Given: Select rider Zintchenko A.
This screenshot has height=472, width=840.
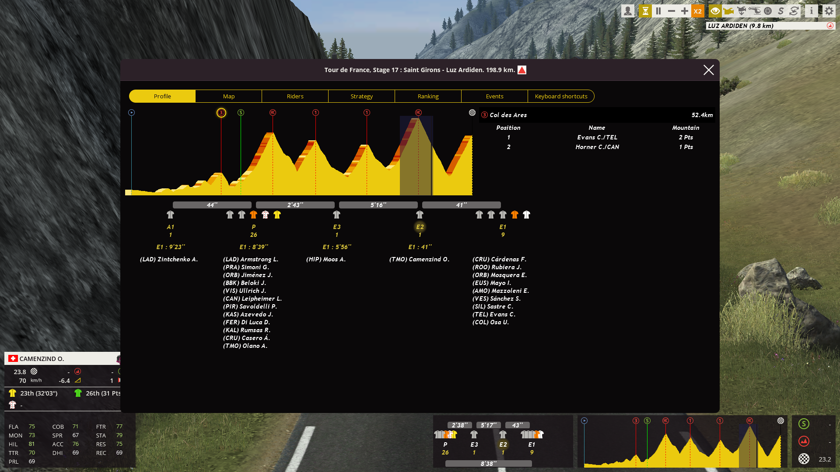Looking at the screenshot, I should [x=169, y=259].
